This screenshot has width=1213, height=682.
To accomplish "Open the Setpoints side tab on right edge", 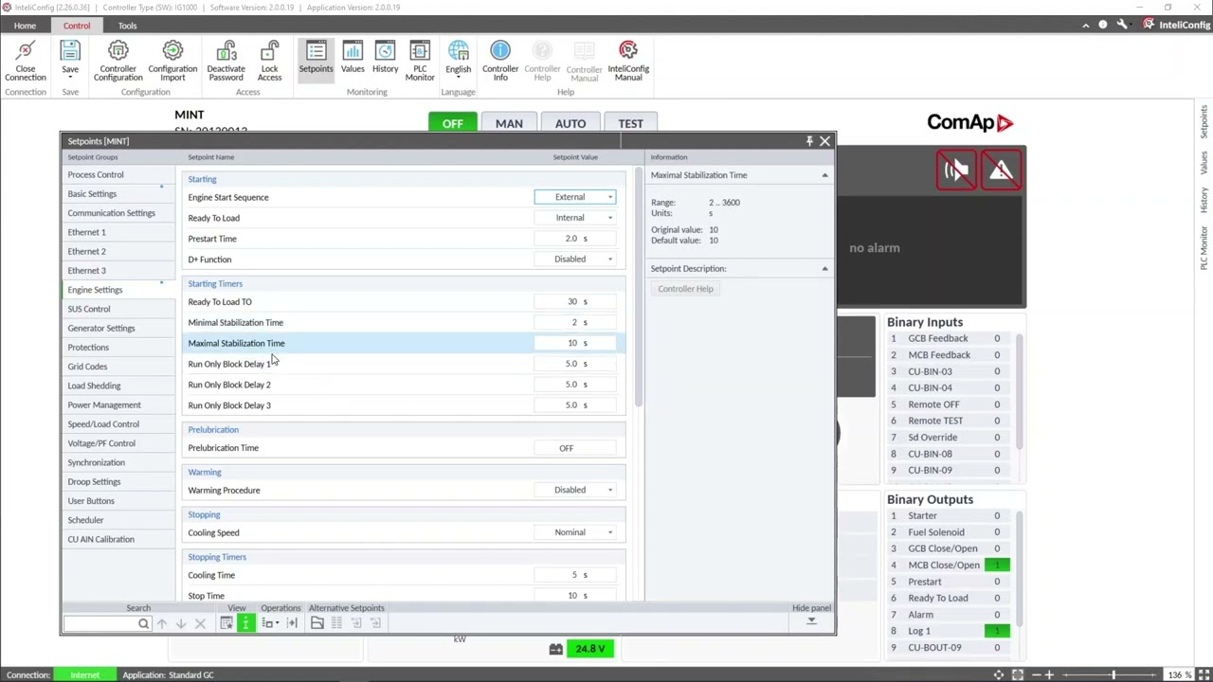I will point(1204,122).
